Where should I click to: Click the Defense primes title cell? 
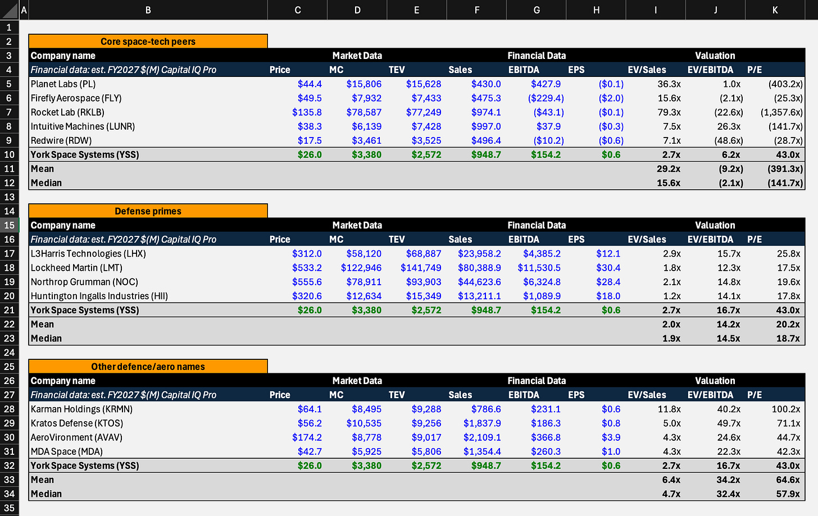(x=148, y=211)
